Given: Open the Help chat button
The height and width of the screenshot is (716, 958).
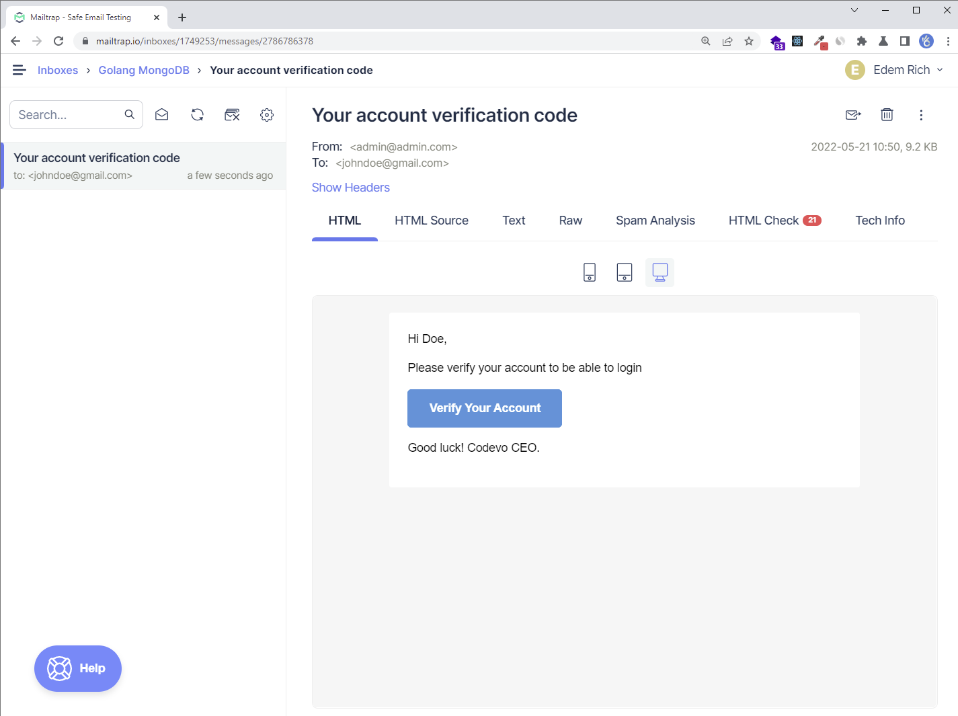Looking at the screenshot, I should tap(78, 668).
